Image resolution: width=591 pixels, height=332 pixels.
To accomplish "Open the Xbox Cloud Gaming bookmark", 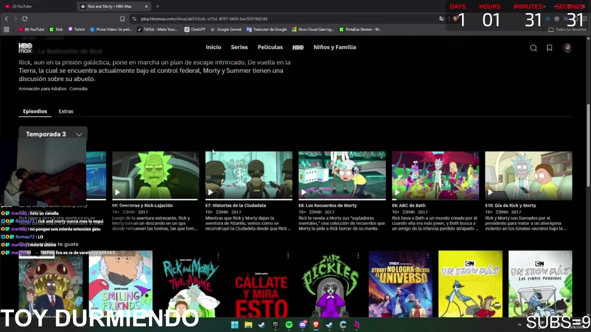I will point(313,30).
